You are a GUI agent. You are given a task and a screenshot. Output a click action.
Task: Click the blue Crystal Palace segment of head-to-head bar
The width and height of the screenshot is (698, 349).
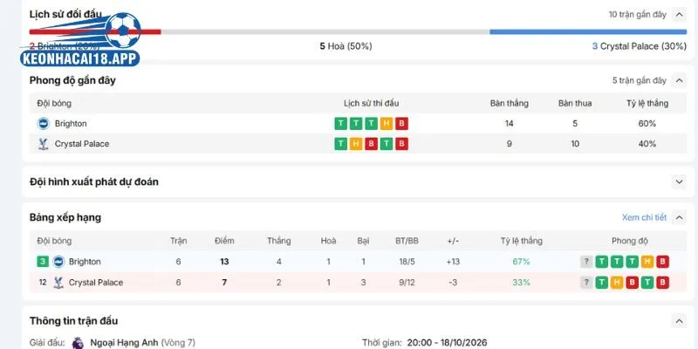[x=588, y=32]
